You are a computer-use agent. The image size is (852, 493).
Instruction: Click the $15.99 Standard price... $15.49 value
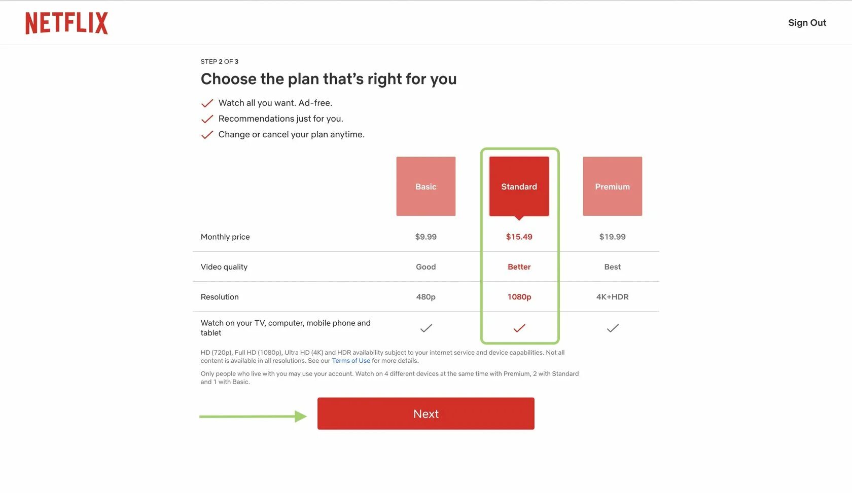point(519,237)
